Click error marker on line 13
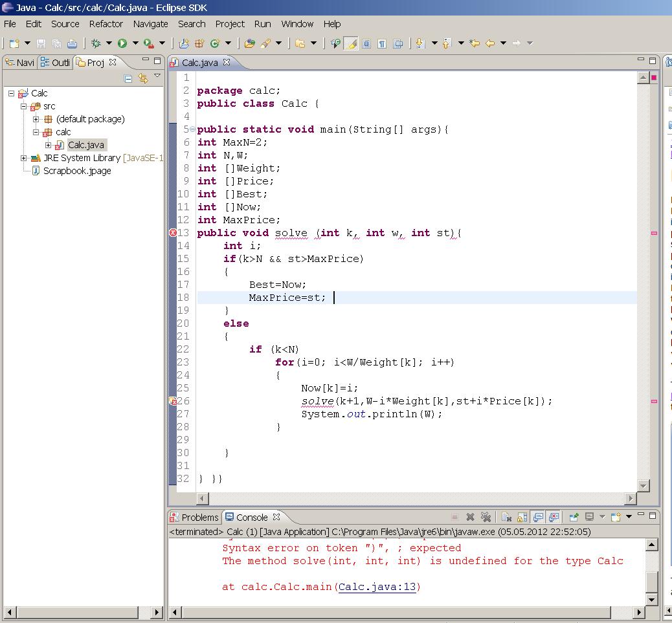The width and height of the screenshot is (672, 623). (x=173, y=233)
